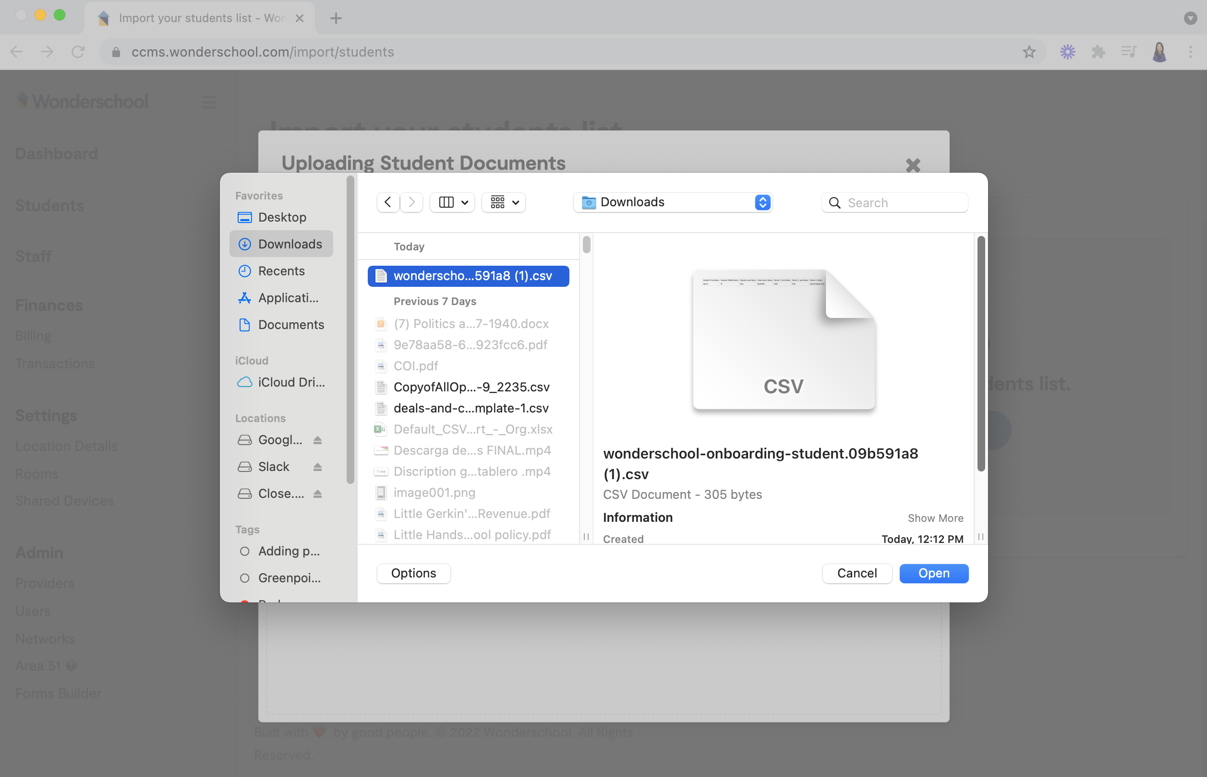Eject the Close volume
The width and height of the screenshot is (1207, 777).
click(x=317, y=494)
